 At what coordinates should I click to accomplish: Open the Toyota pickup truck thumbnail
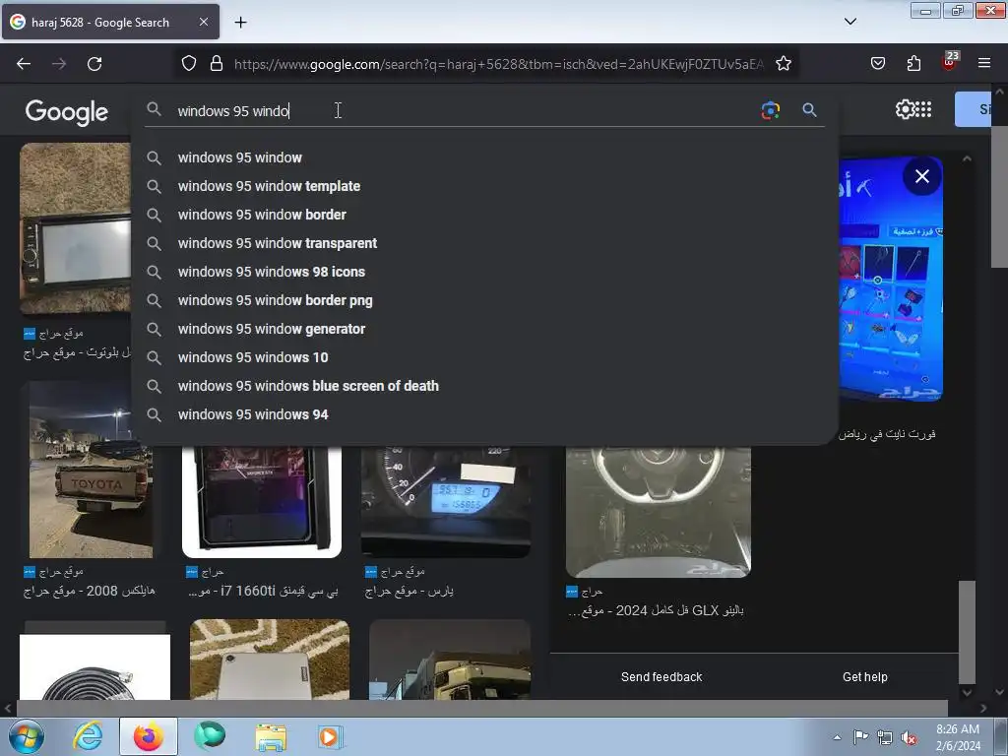click(91, 470)
